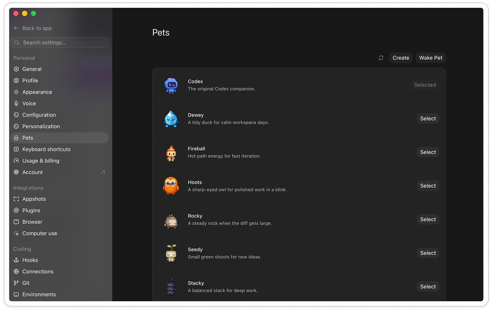
Task: Click the Hooks anchor icon
Action: tap(16, 260)
